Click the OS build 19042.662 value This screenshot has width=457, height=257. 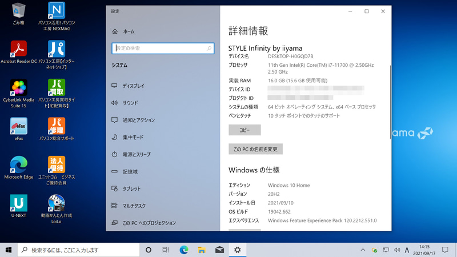click(279, 211)
